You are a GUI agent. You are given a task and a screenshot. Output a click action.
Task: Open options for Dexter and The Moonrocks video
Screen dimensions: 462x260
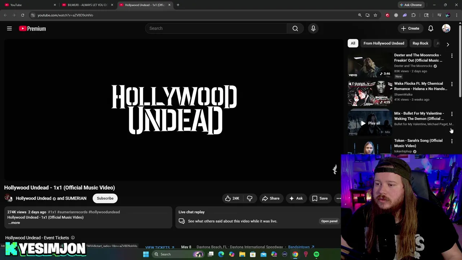(x=452, y=56)
